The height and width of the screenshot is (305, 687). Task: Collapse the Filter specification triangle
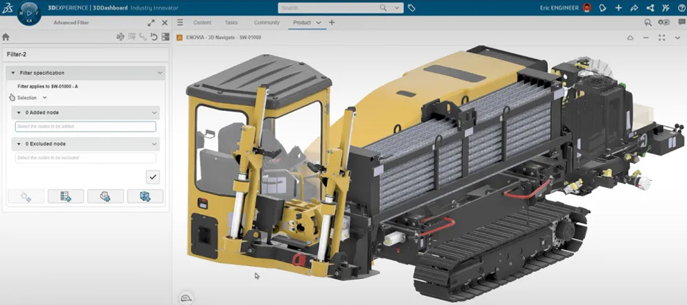13,73
